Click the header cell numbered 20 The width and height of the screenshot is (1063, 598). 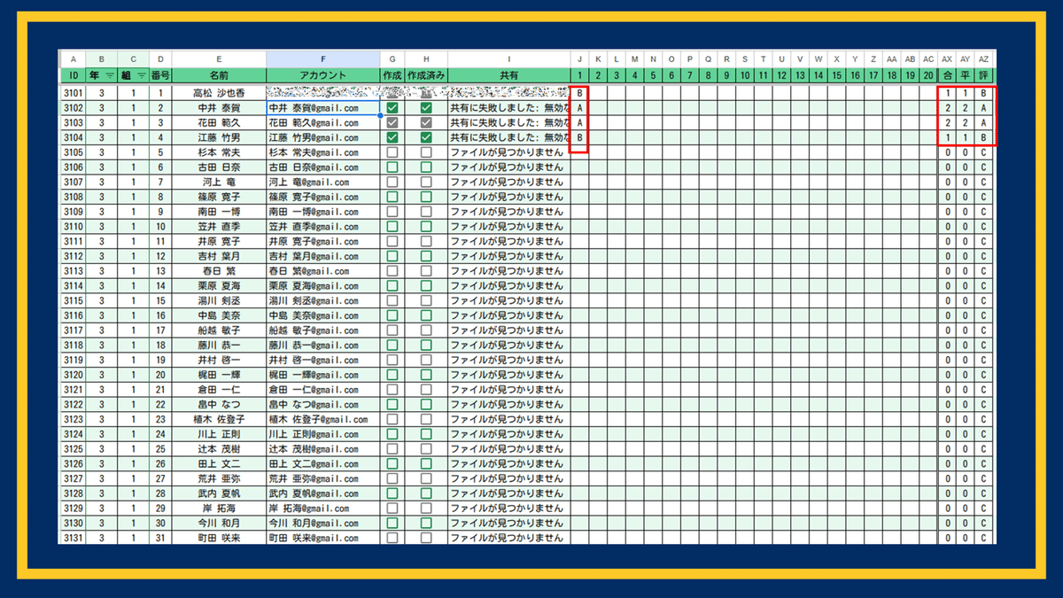coord(927,75)
